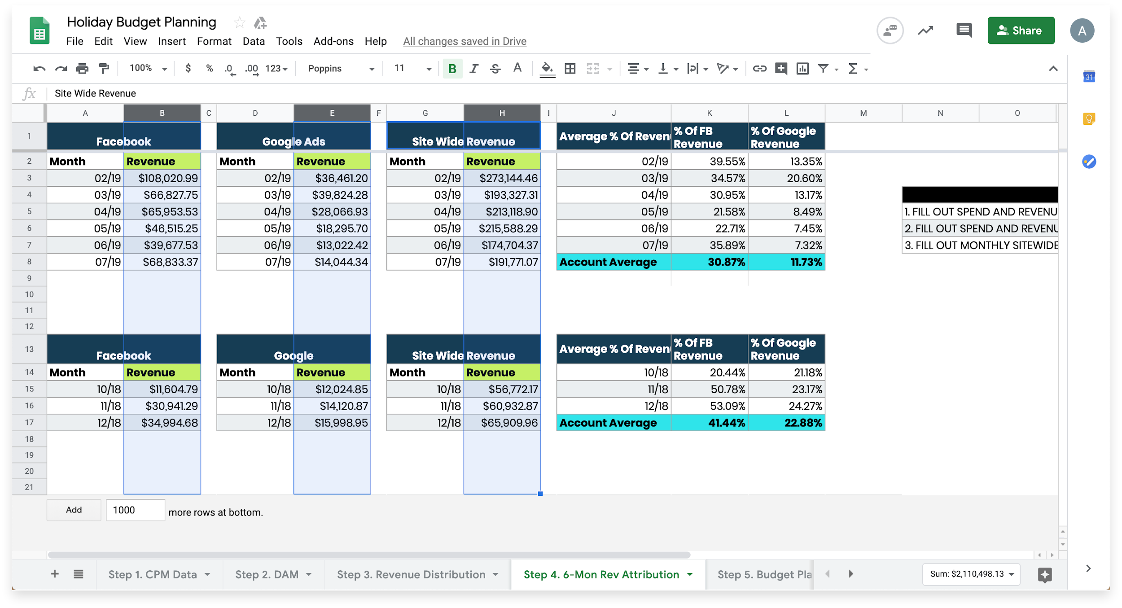Open Google Calendar side panel icon
The height and width of the screenshot is (608, 1122).
pos(1089,77)
